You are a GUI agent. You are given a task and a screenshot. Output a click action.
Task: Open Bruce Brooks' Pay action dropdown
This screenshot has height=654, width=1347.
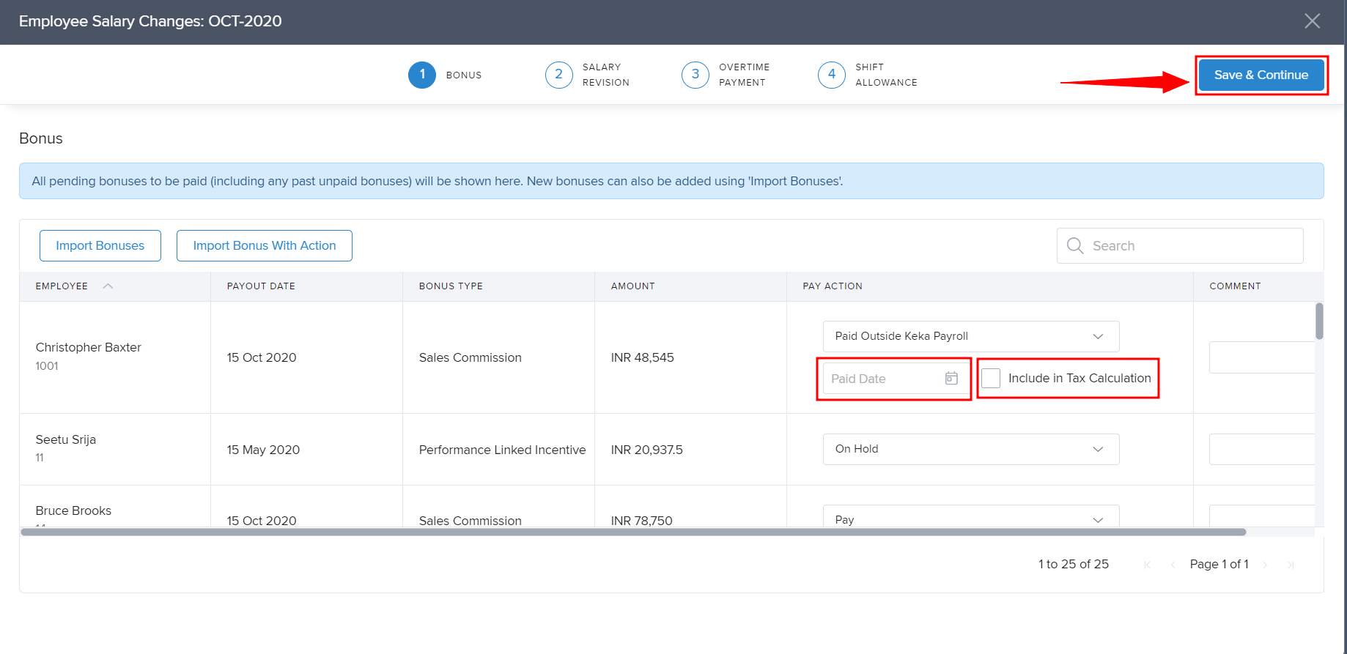point(970,517)
